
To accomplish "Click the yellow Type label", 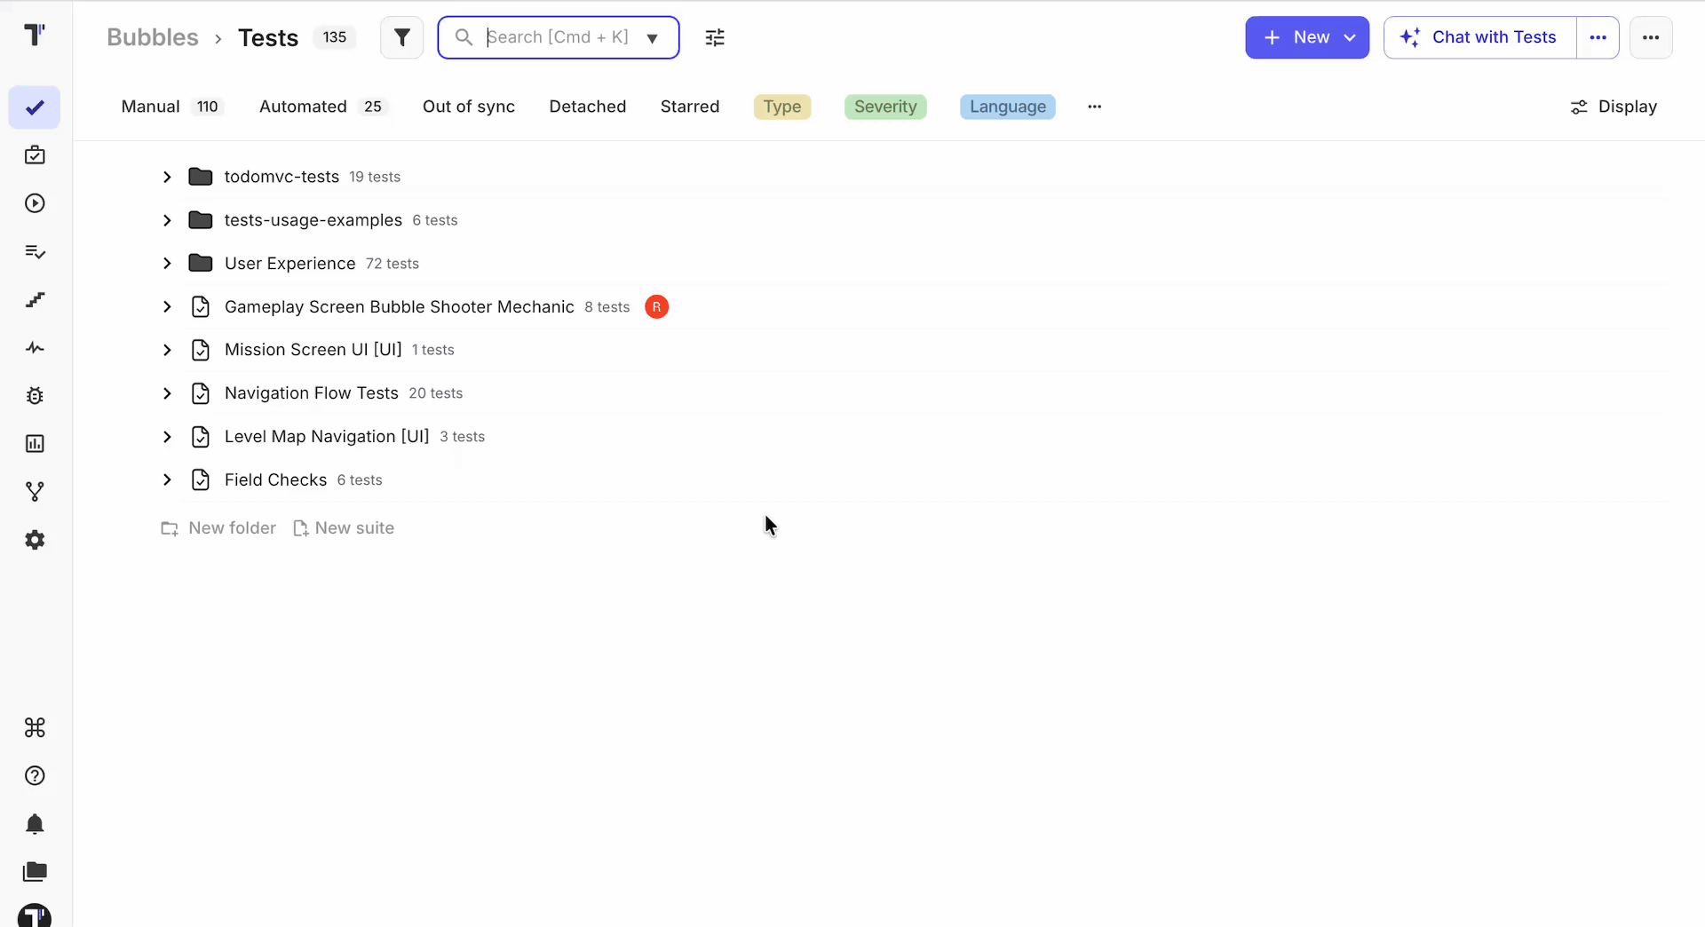I will (782, 107).
